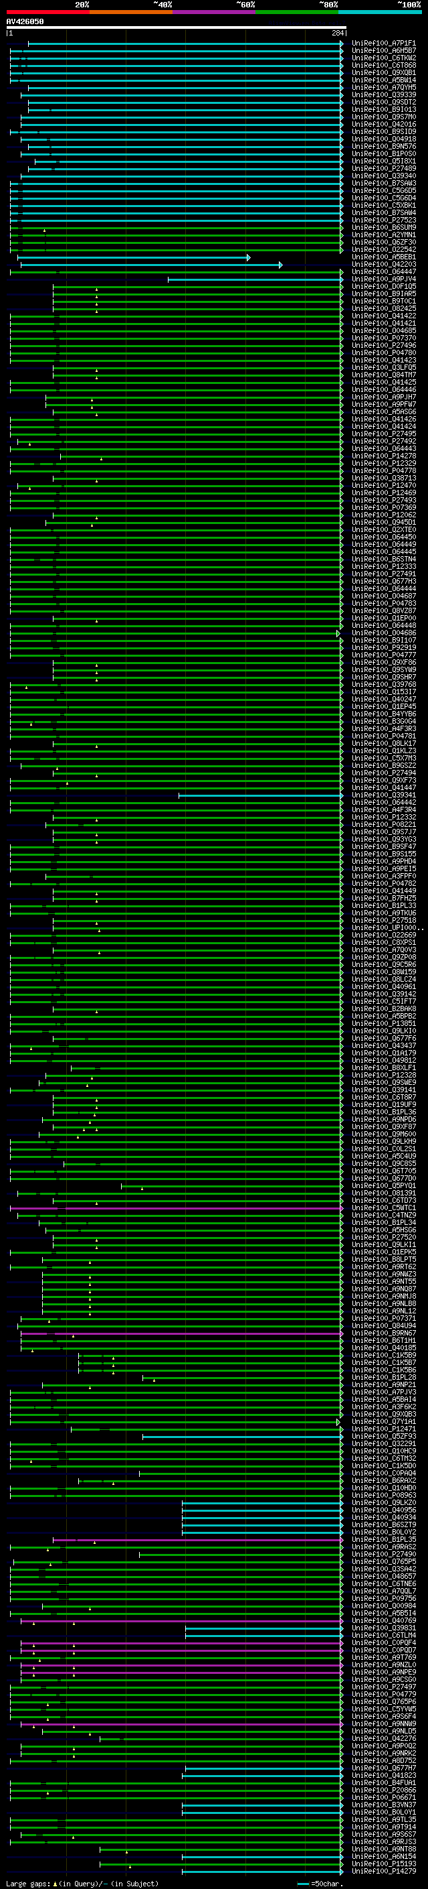Click the UniRef100_P04780 label
This screenshot has height=1889, width=428.
(383, 352)
